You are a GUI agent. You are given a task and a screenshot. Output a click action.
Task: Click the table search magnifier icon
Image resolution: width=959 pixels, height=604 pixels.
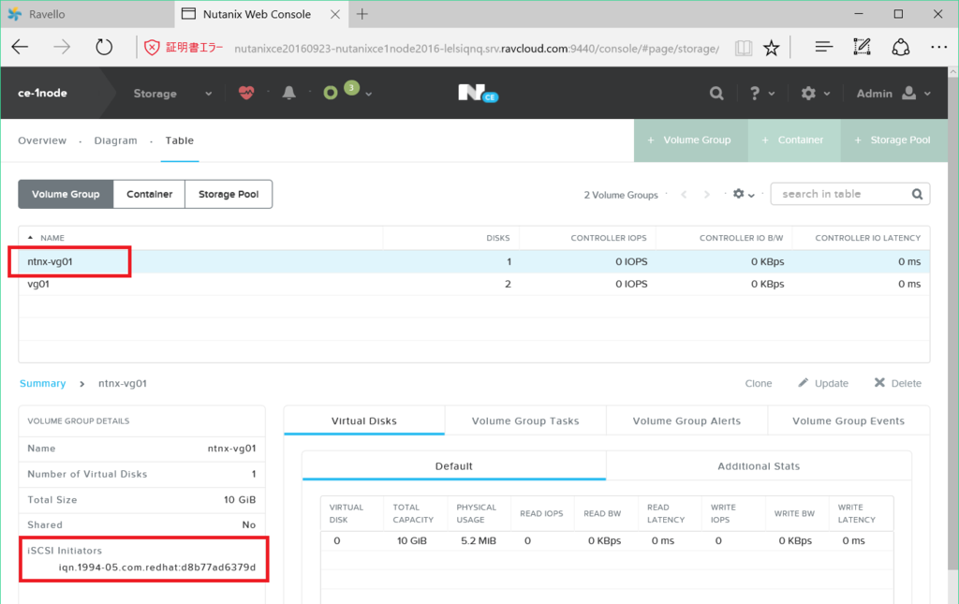pos(917,194)
